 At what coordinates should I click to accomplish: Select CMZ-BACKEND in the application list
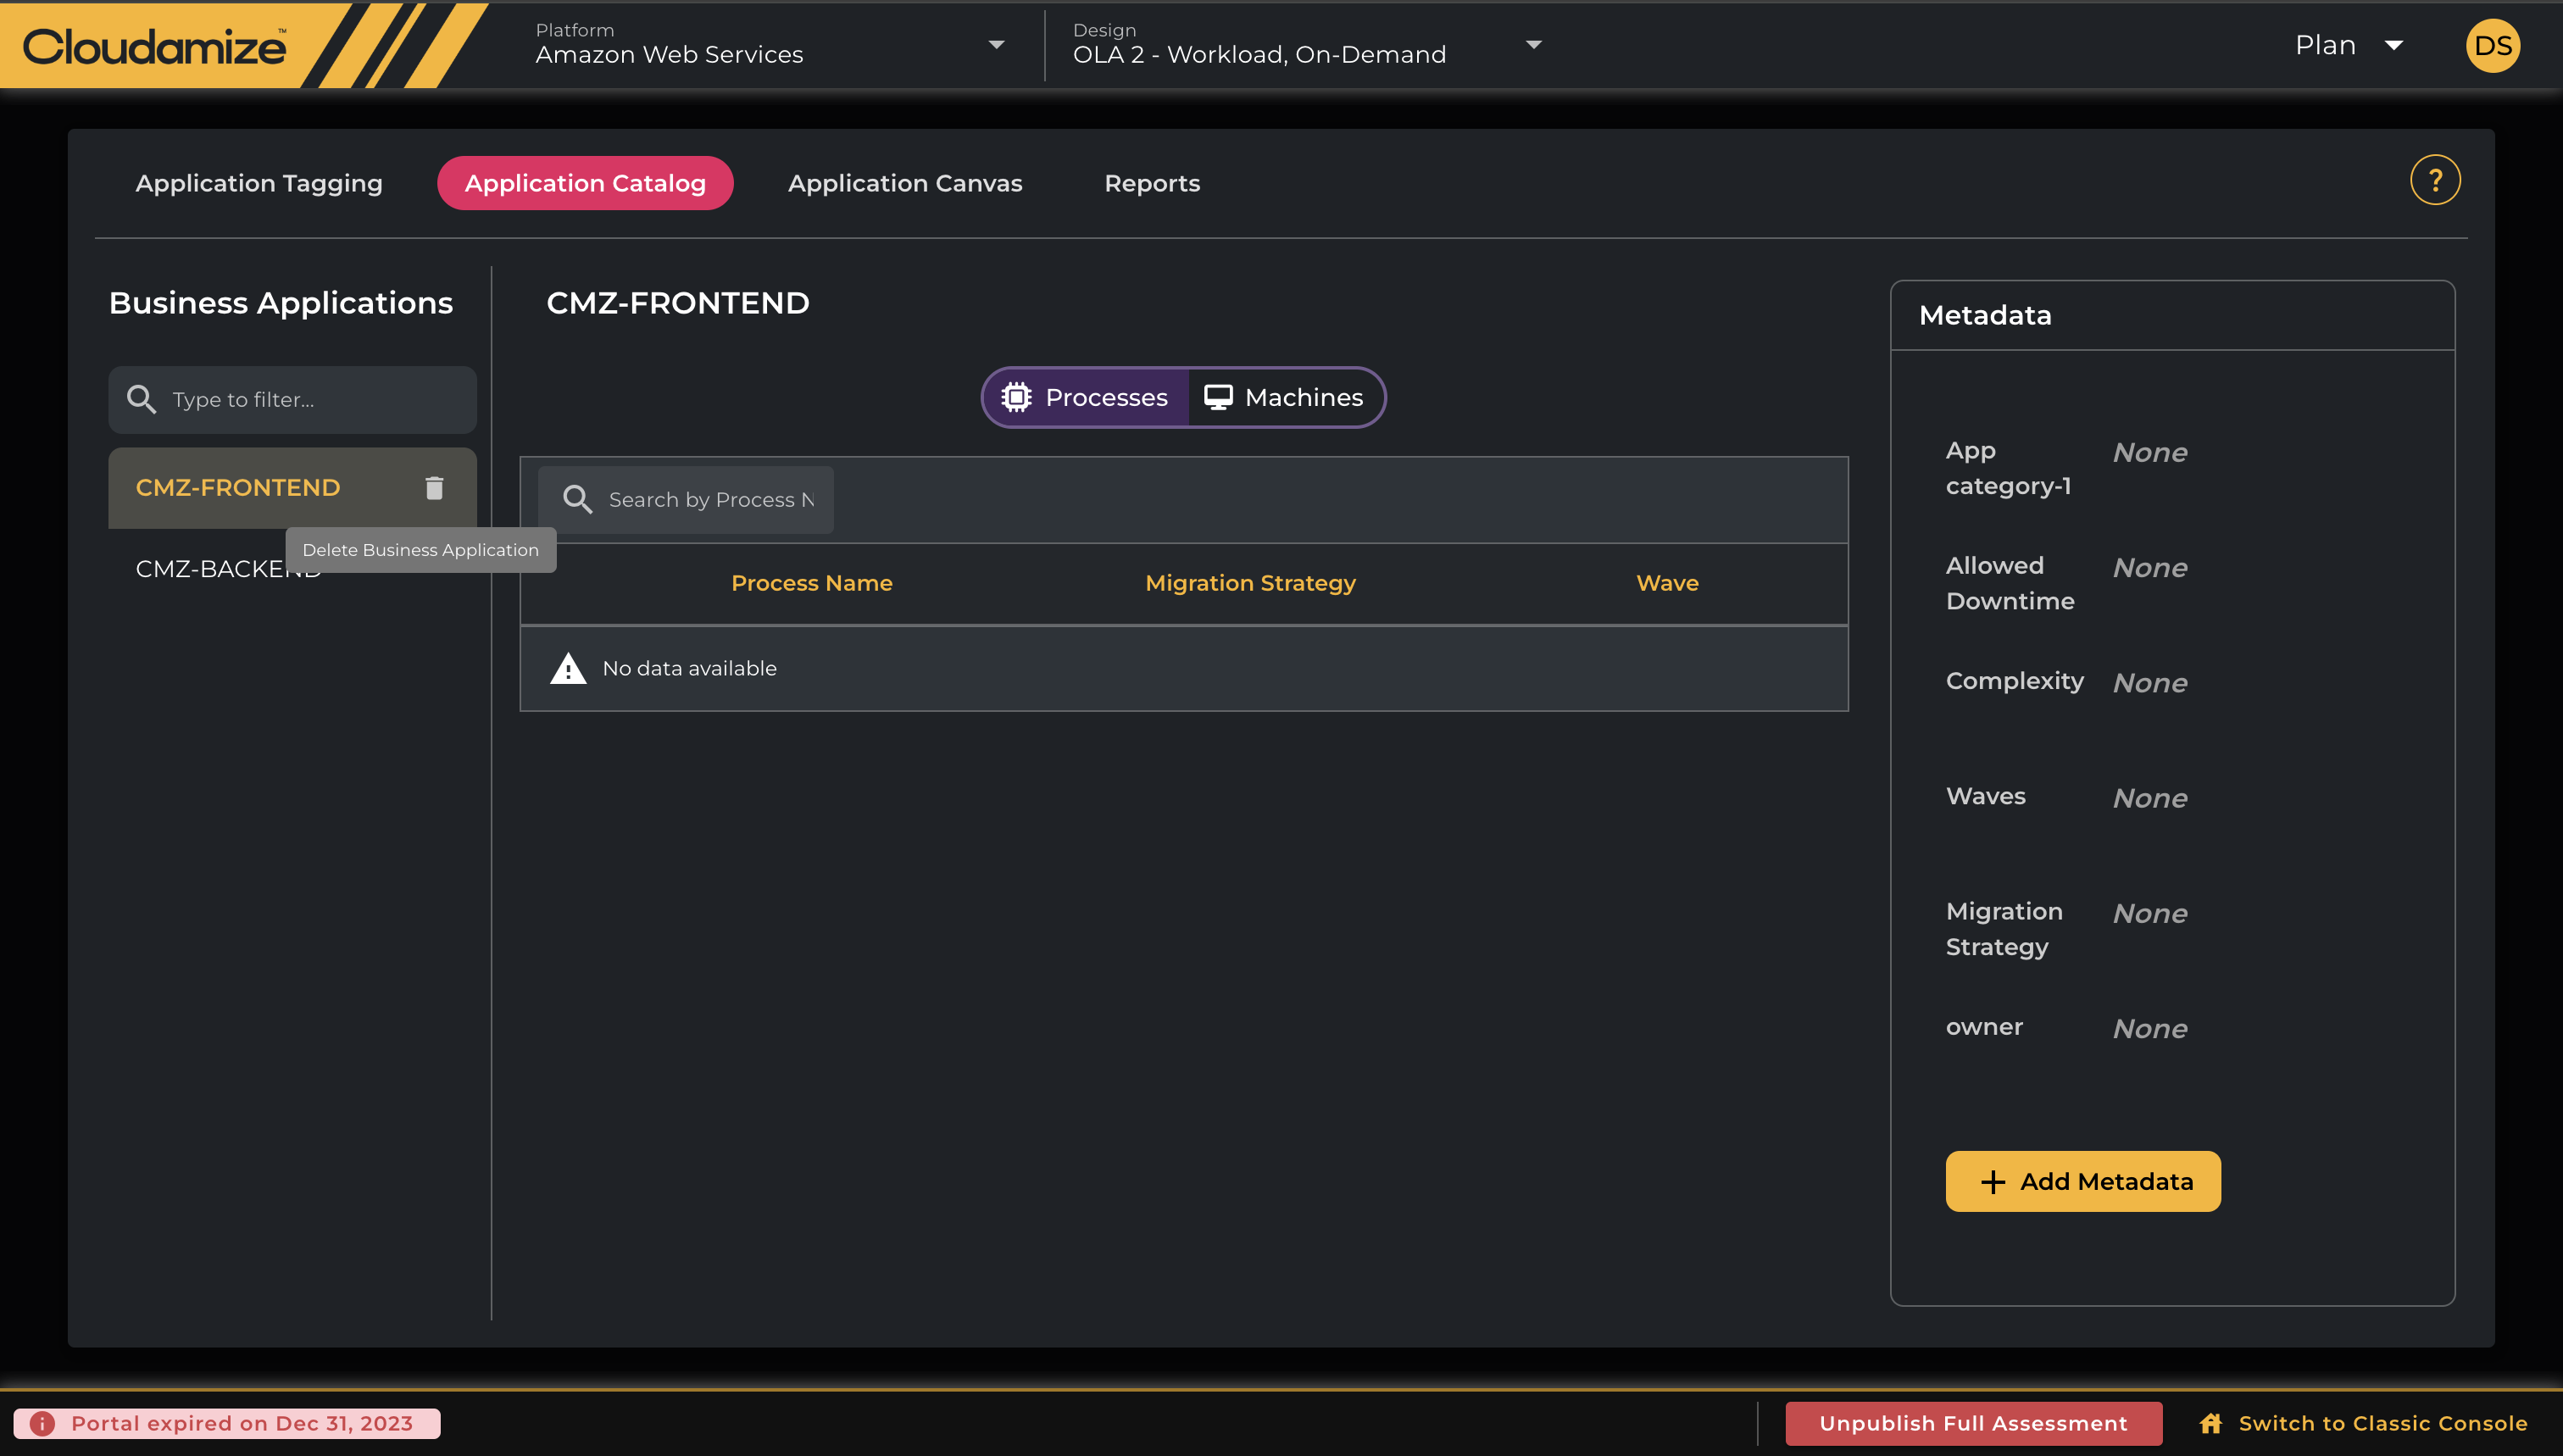pyautogui.click(x=200, y=569)
